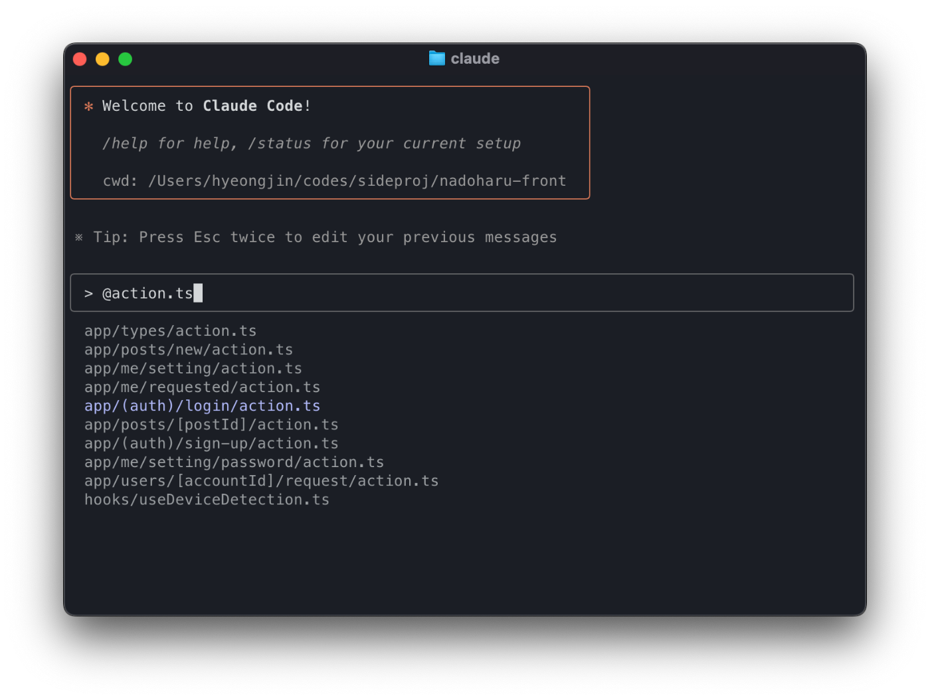Close the terminal window with red button

80,59
